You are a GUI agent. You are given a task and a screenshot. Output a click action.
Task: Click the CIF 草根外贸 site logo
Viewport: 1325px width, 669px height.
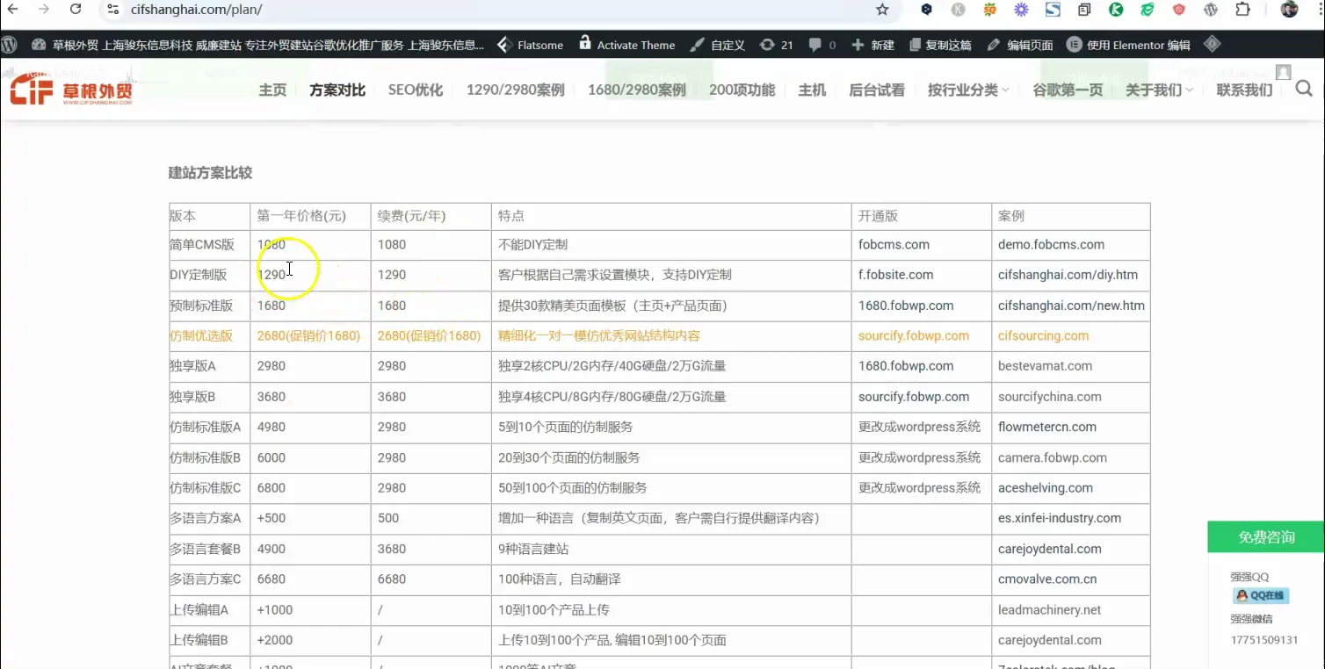point(71,90)
